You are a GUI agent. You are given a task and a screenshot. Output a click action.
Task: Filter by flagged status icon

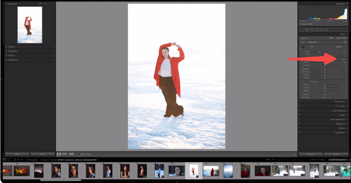[x=273, y=160]
